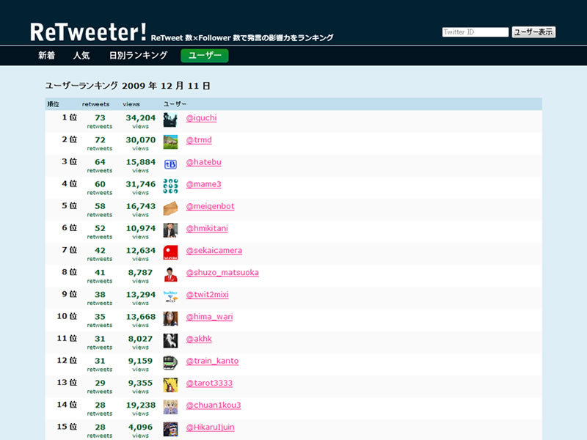The height and width of the screenshot is (440, 587).
Task: Click the hatebu B! avatar icon
Action: click(170, 164)
